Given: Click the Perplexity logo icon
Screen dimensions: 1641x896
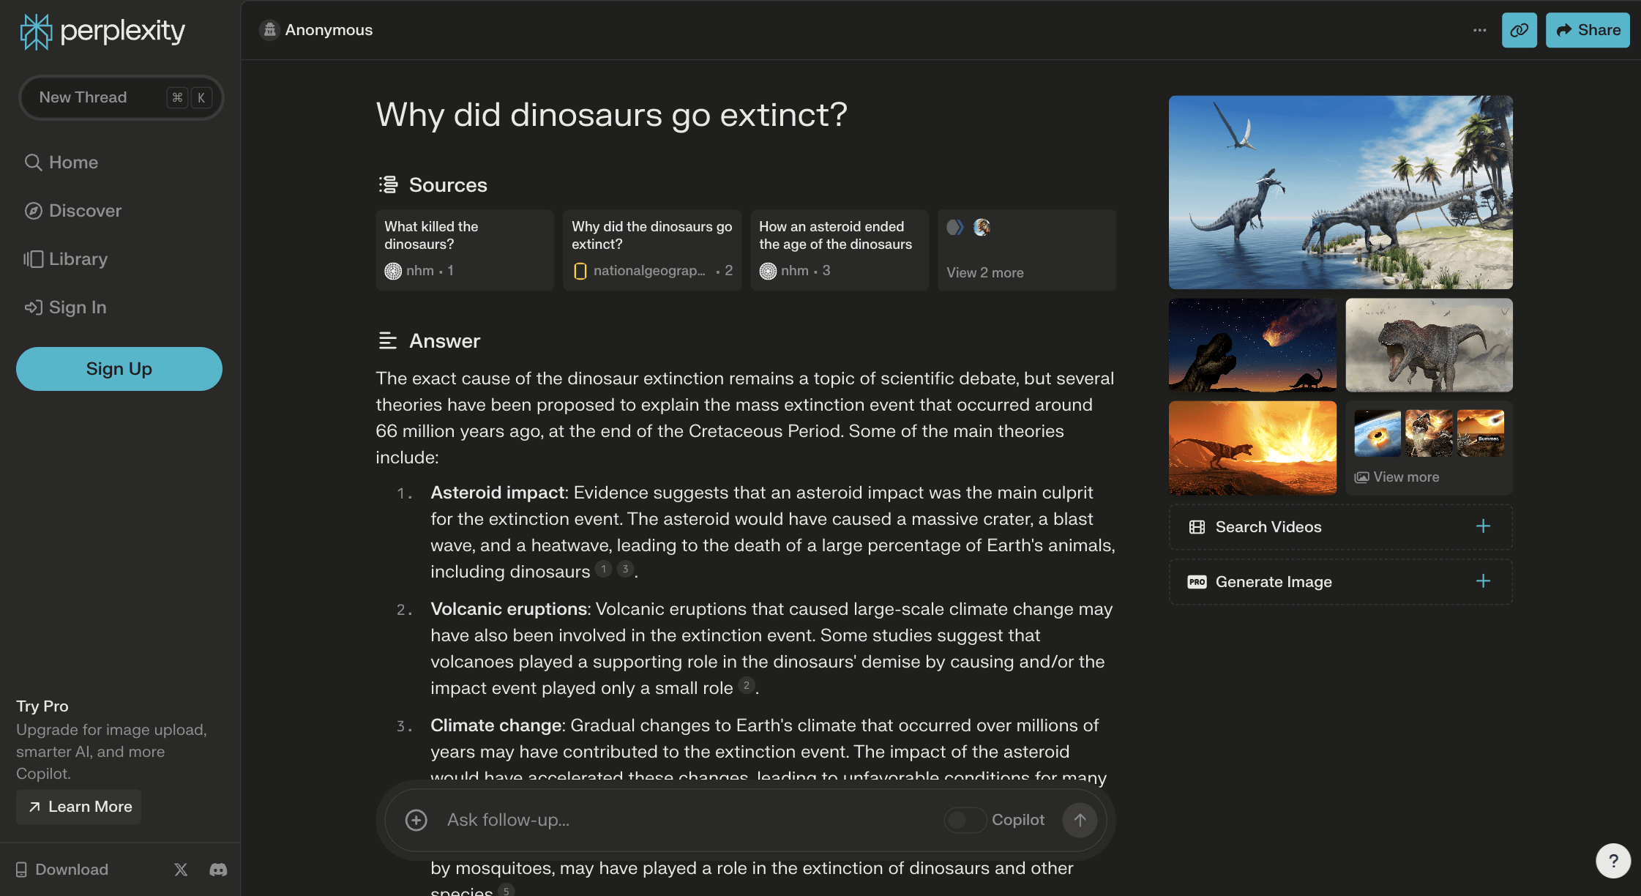Looking at the screenshot, I should 36,31.
